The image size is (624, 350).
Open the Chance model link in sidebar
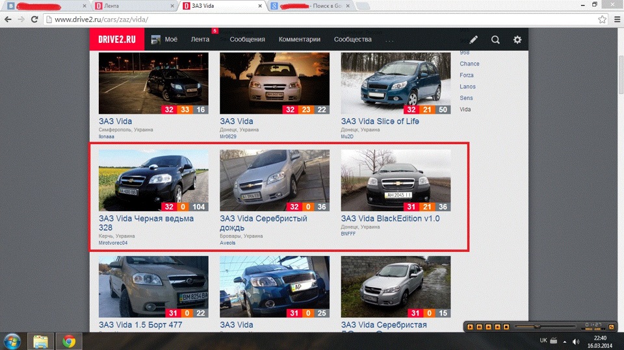pos(469,64)
